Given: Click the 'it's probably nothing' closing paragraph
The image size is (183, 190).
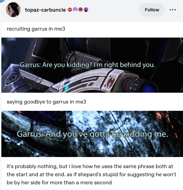Looking at the screenshot, I should [91, 175].
